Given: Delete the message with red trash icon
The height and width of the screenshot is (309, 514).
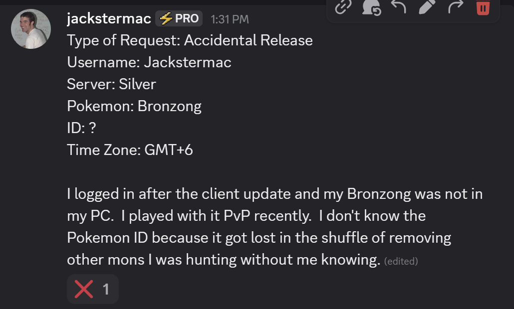Looking at the screenshot, I should [483, 7].
